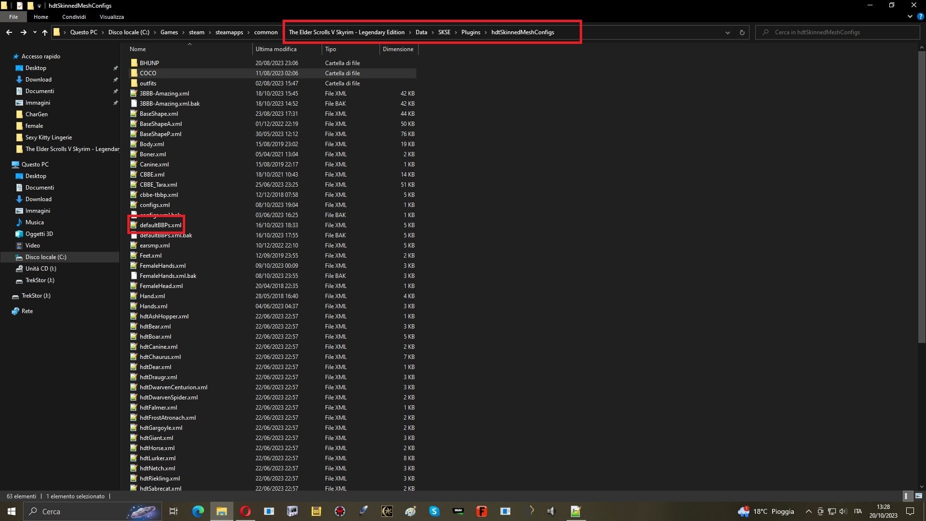Viewport: 926px width, 521px height.
Task: Click the search box for hdtSkinnedMeshConfigs
Action: pyautogui.click(x=837, y=32)
